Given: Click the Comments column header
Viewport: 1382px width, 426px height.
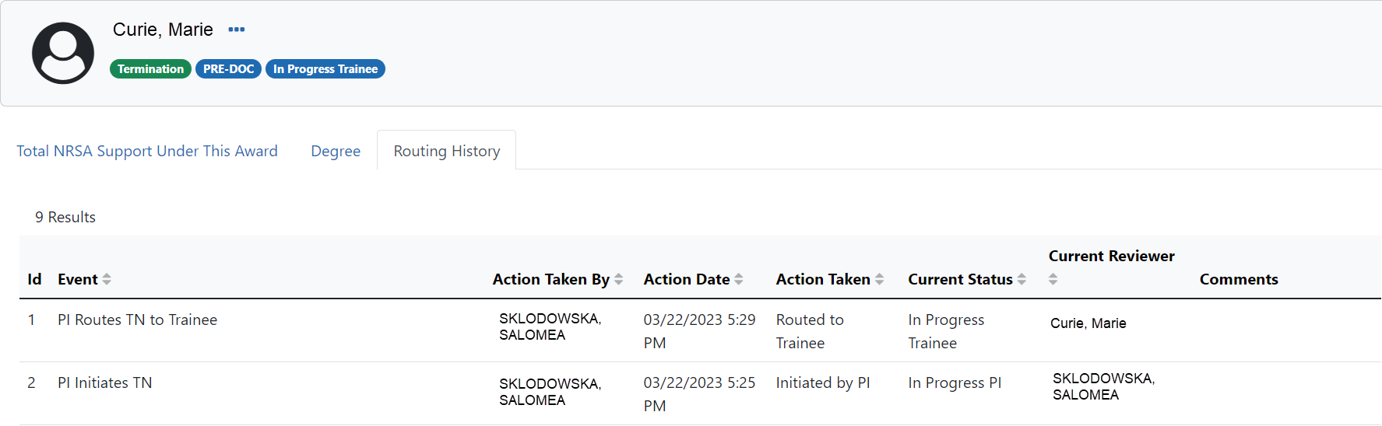Looking at the screenshot, I should [x=1239, y=279].
